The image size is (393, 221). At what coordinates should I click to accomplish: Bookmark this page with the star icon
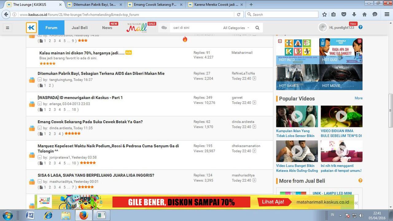point(325,14)
